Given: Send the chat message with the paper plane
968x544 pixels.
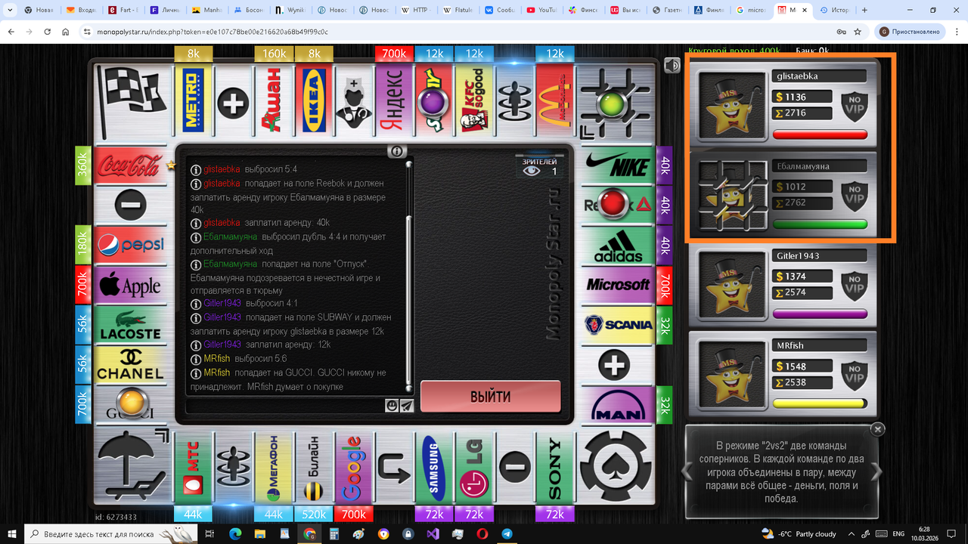Looking at the screenshot, I should [x=407, y=406].
